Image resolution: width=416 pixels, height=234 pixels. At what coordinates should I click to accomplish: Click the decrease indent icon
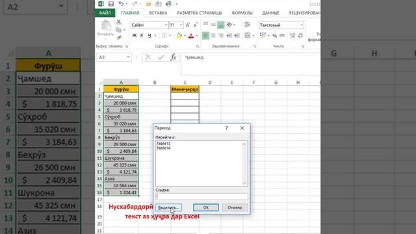pyautogui.click(x=229, y=35)
